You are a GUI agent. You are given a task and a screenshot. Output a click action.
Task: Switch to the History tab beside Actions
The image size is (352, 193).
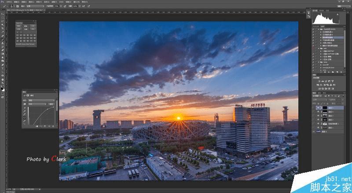pyautogui.click(x=315, y=26)
